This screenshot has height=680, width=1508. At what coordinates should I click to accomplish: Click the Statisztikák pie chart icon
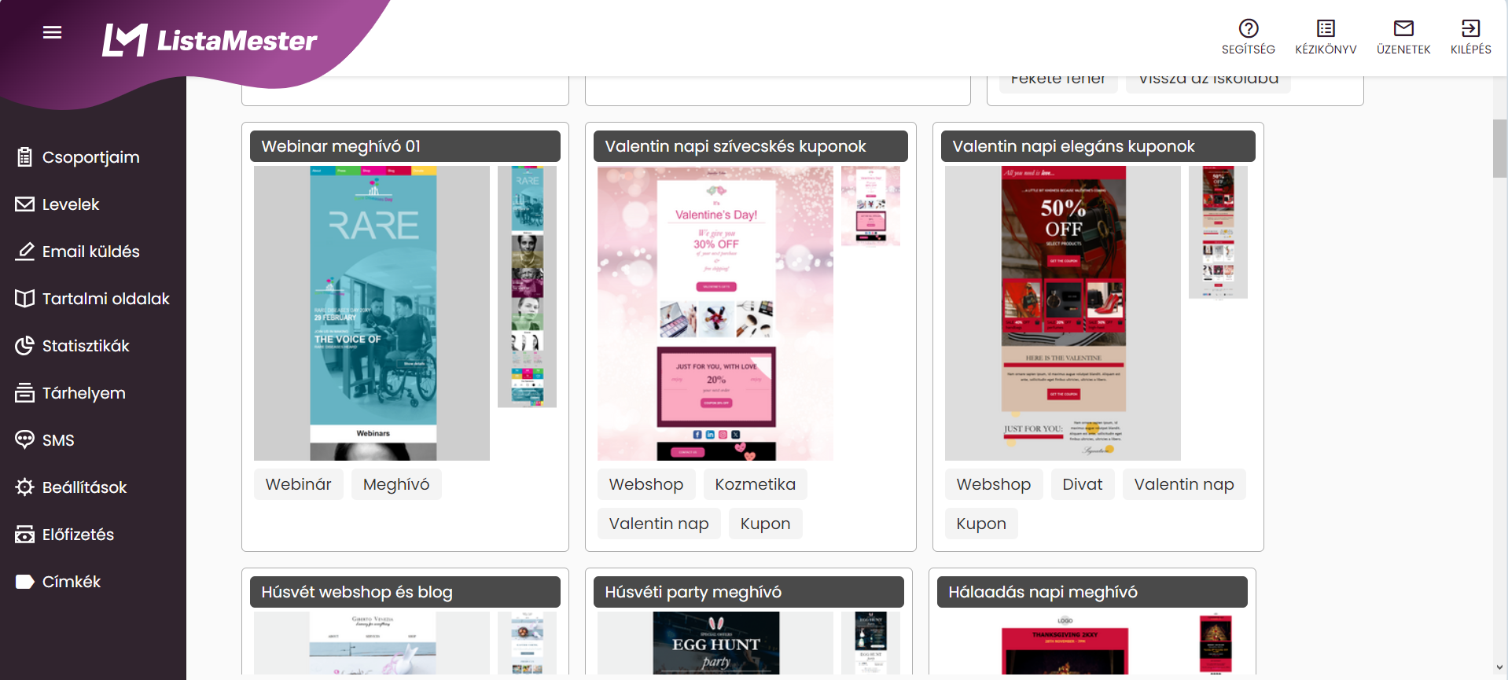25,346
